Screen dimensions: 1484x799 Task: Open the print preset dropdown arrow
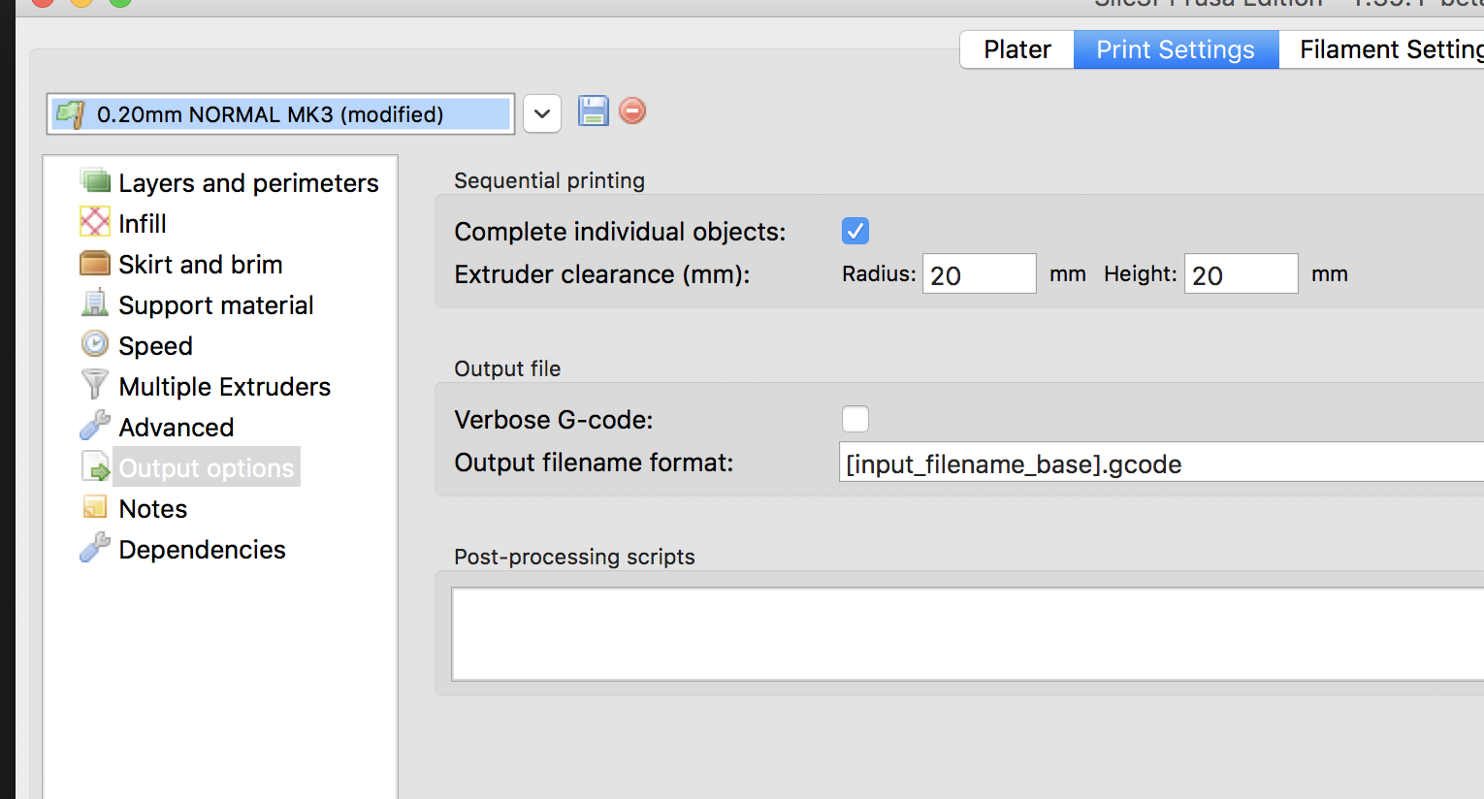pyautogui.click(x=542, y=113)
